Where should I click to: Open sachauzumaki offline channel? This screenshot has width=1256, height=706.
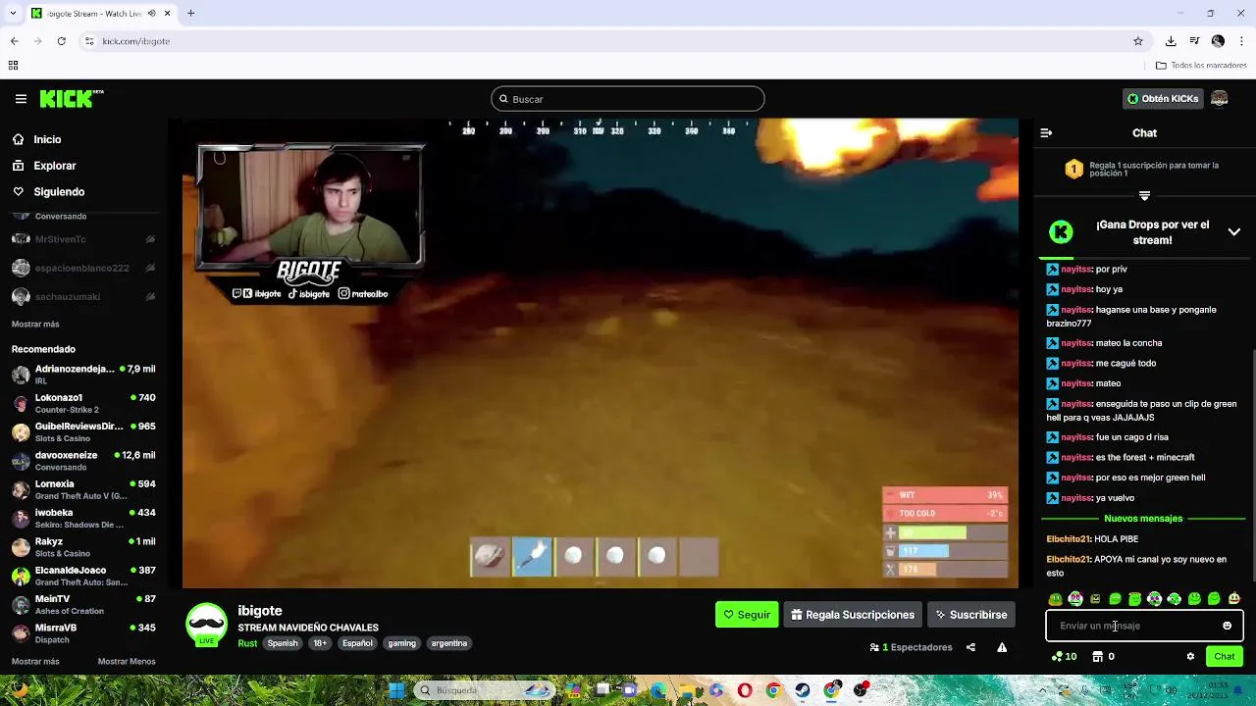[x=83, y=296]
